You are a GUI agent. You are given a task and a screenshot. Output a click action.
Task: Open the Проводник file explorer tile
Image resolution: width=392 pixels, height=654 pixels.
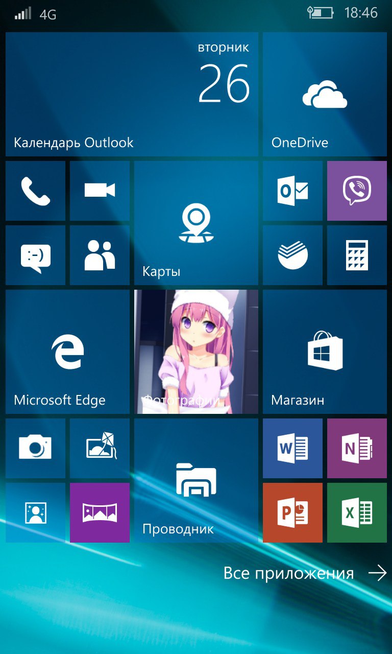point(196,480)
